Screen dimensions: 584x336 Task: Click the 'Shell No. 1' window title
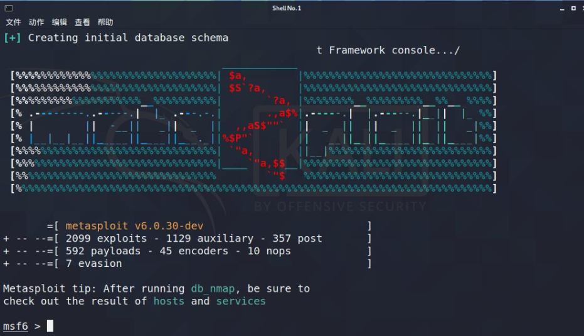[x=287, y=8]
